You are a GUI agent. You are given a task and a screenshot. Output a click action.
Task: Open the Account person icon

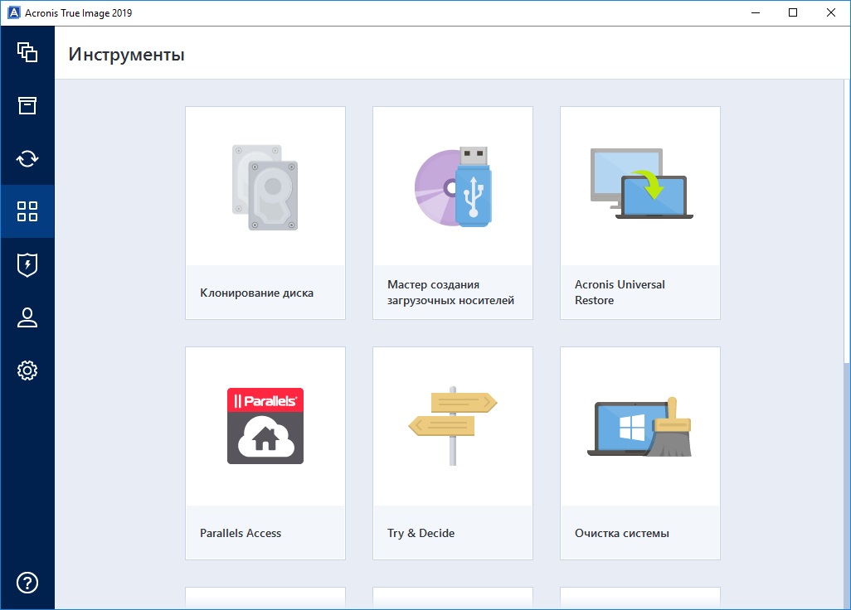tap(27, 317)
